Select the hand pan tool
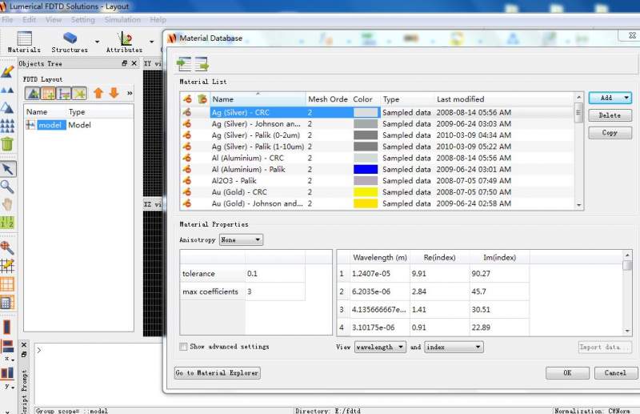The width and height of the screenshot is (640, 414). tap(7, 204)
